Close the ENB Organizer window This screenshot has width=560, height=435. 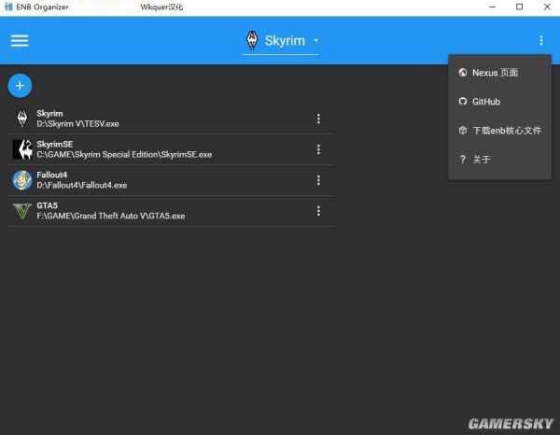[547, 7]
